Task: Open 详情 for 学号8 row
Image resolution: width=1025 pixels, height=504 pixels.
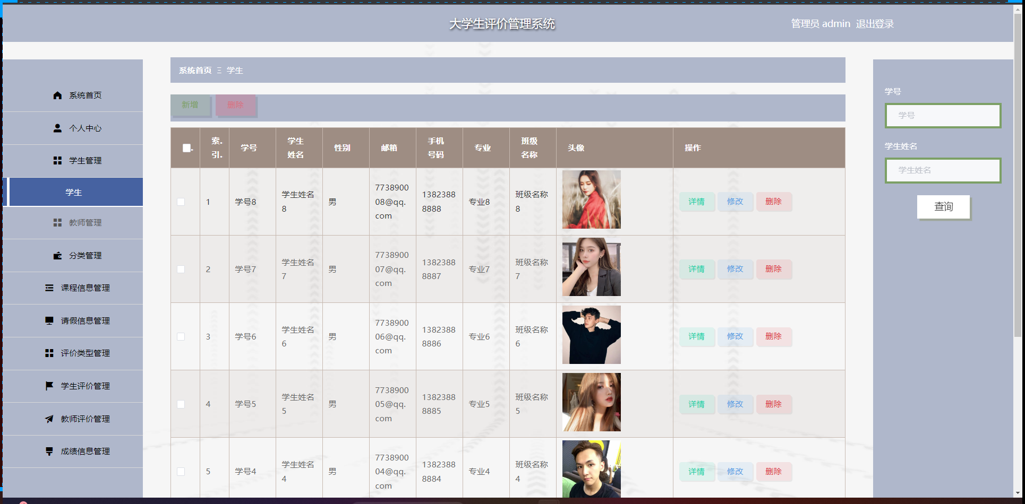Action: (697, 202)
